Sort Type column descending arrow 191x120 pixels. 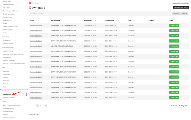(x=135, y=20)
